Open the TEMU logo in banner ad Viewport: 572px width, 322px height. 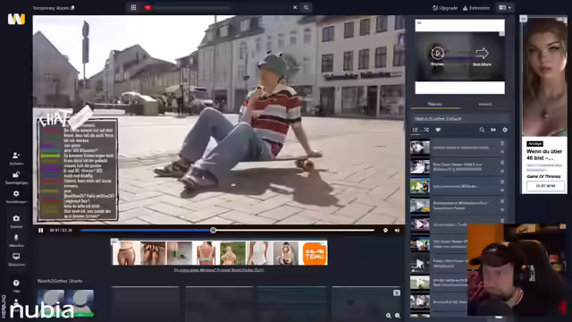[x=315, y=253]
